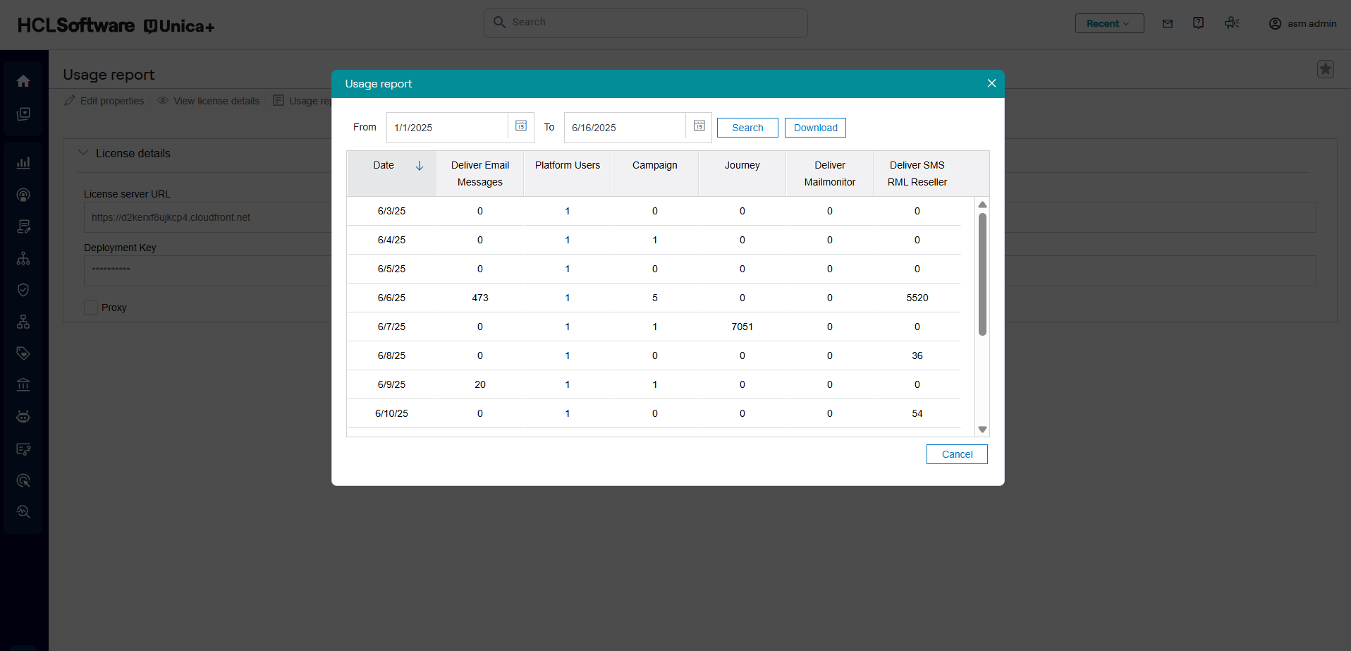Click the Home icon in sidebar
Image resolution: width=1351 pixels, height=651 pixels.
[x=23, y=81]
